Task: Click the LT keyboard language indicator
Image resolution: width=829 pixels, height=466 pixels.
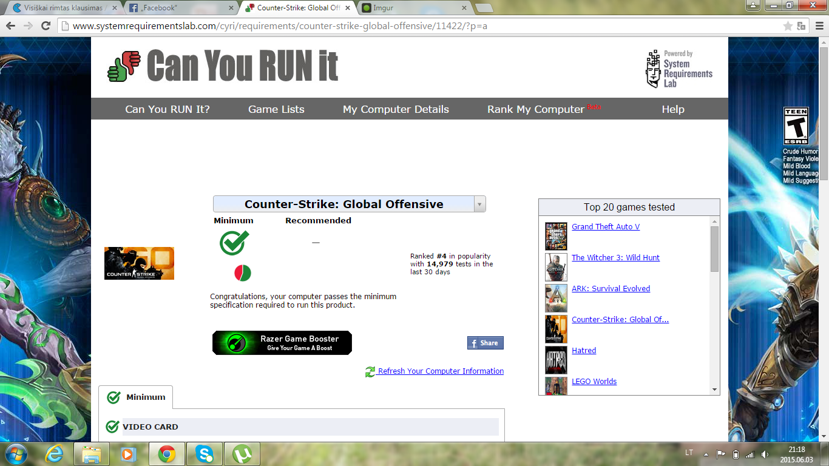Action: tap(689, 453)
